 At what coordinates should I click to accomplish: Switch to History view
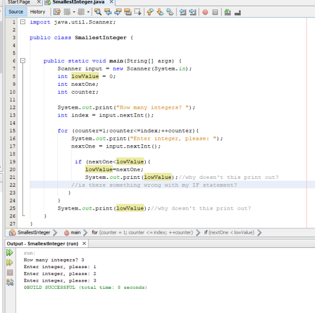(38, 12)
